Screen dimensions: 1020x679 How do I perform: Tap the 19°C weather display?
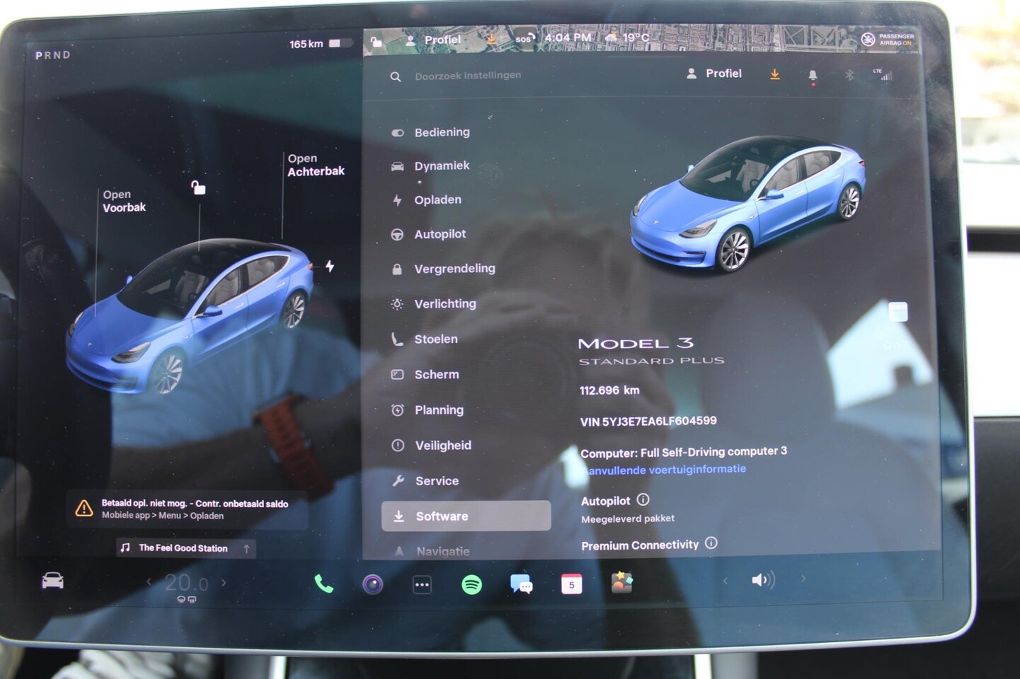point(628,37)
